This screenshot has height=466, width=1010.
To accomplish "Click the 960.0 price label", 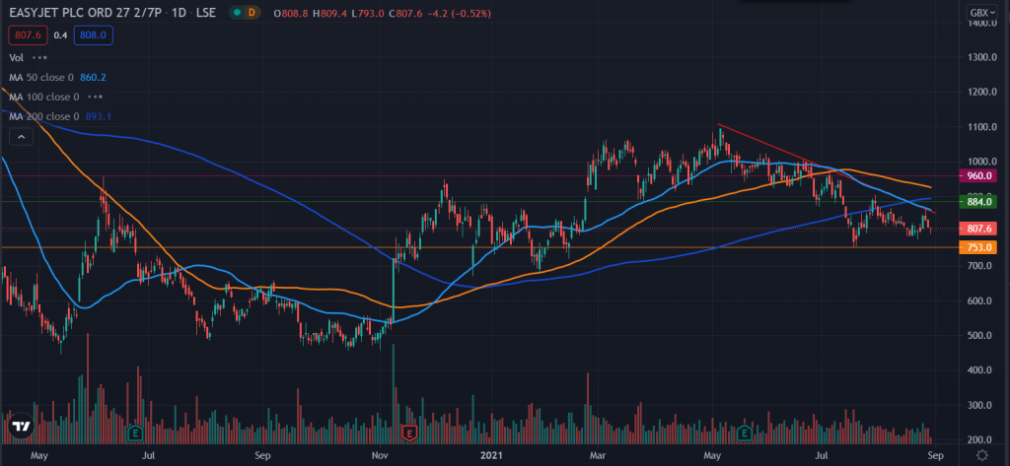I will [977, 175].
